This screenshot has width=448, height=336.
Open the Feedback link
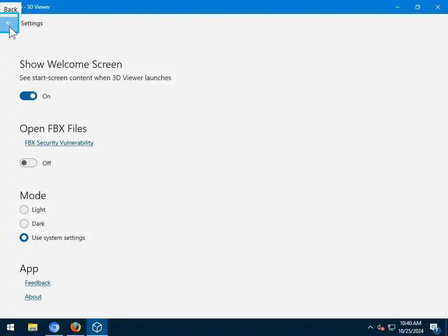pyautogui.click(x=38, y=283)
